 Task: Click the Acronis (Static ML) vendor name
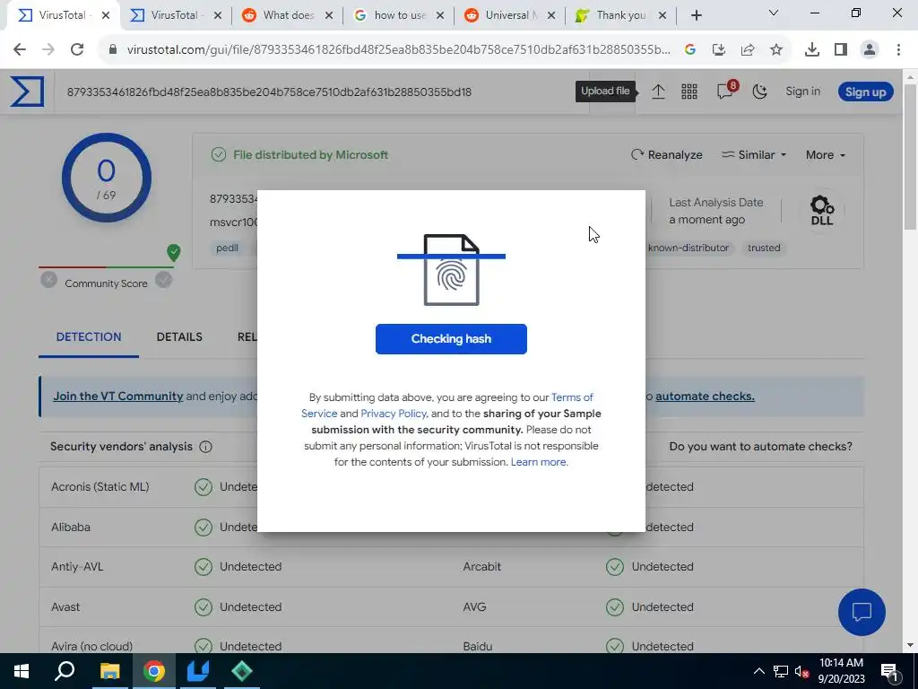(x=100, y=487)
